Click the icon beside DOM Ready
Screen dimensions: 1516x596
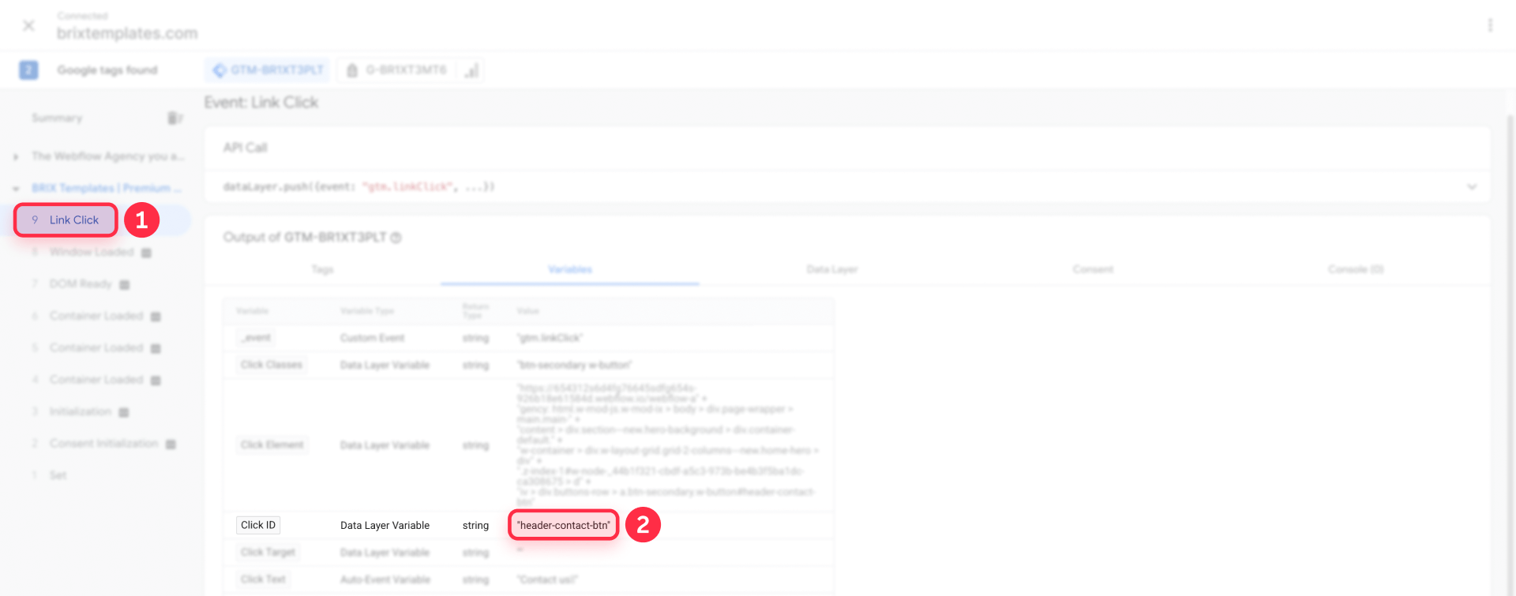(124, 284)
